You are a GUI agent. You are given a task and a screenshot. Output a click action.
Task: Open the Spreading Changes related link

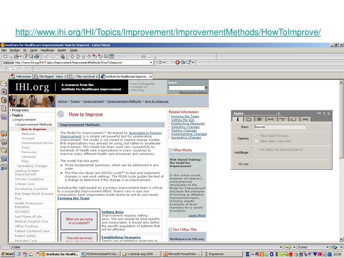pyautogui.click(x=186, y=137)
